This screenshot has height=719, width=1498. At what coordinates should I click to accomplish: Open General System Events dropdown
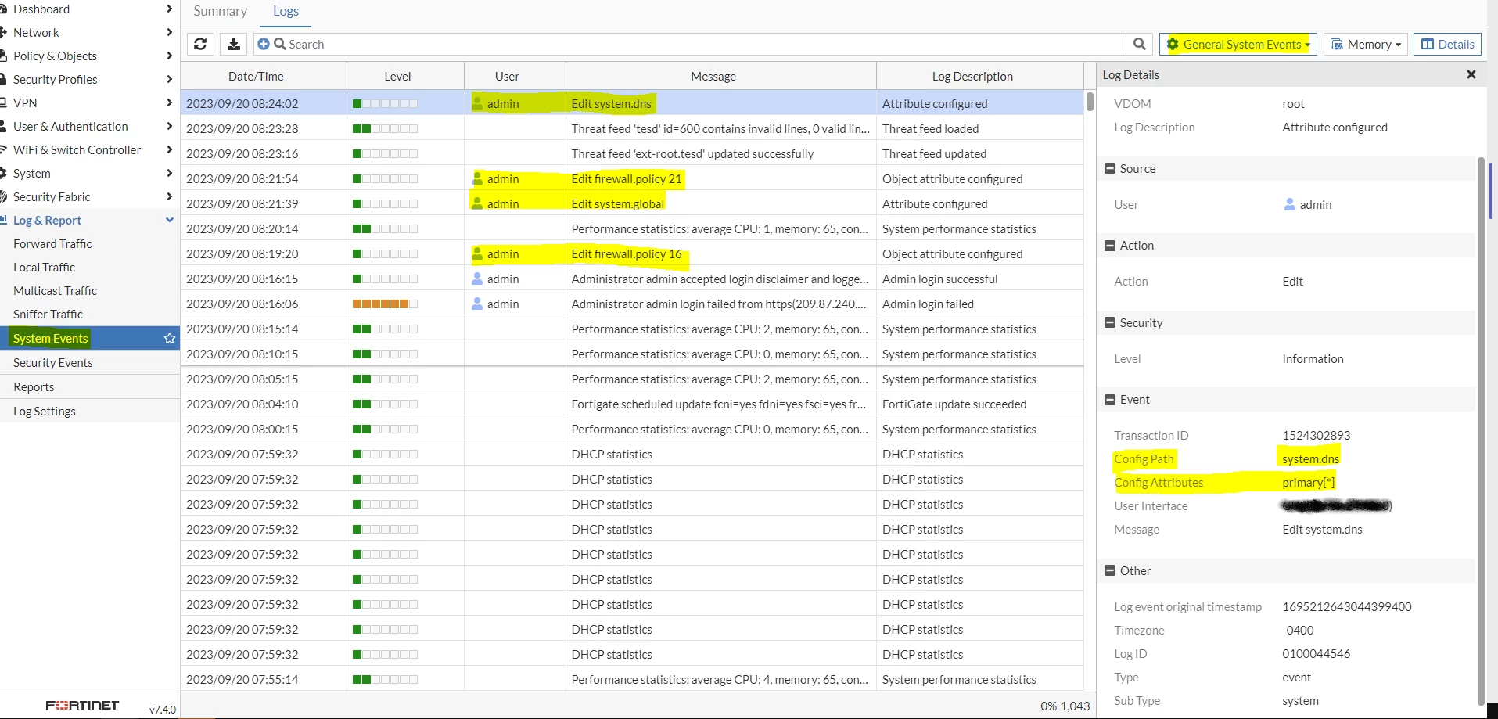pos(1238,44)
